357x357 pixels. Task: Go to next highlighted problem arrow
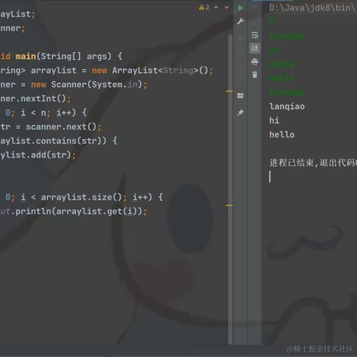coord(227,8)
